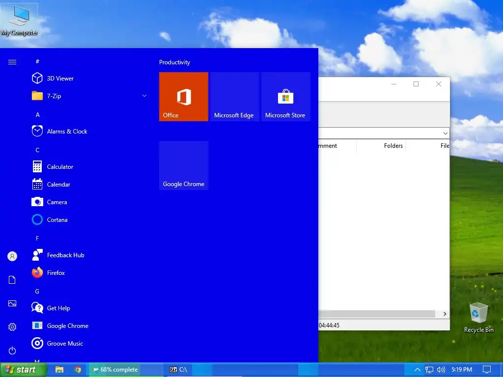
Task: Open the Recycle Bin desktop icon
Action: (478, 318)
